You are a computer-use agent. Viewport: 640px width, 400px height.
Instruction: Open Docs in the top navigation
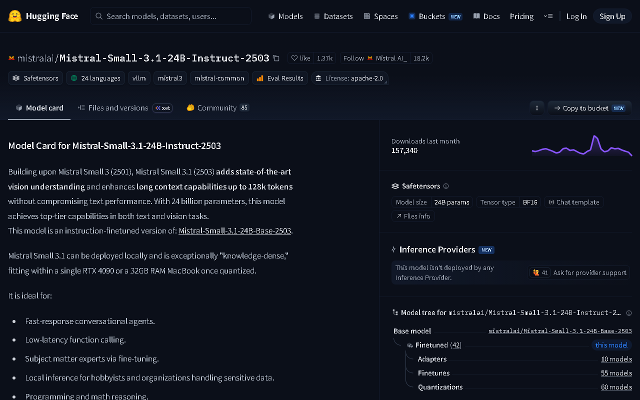[x=486, y=16]
